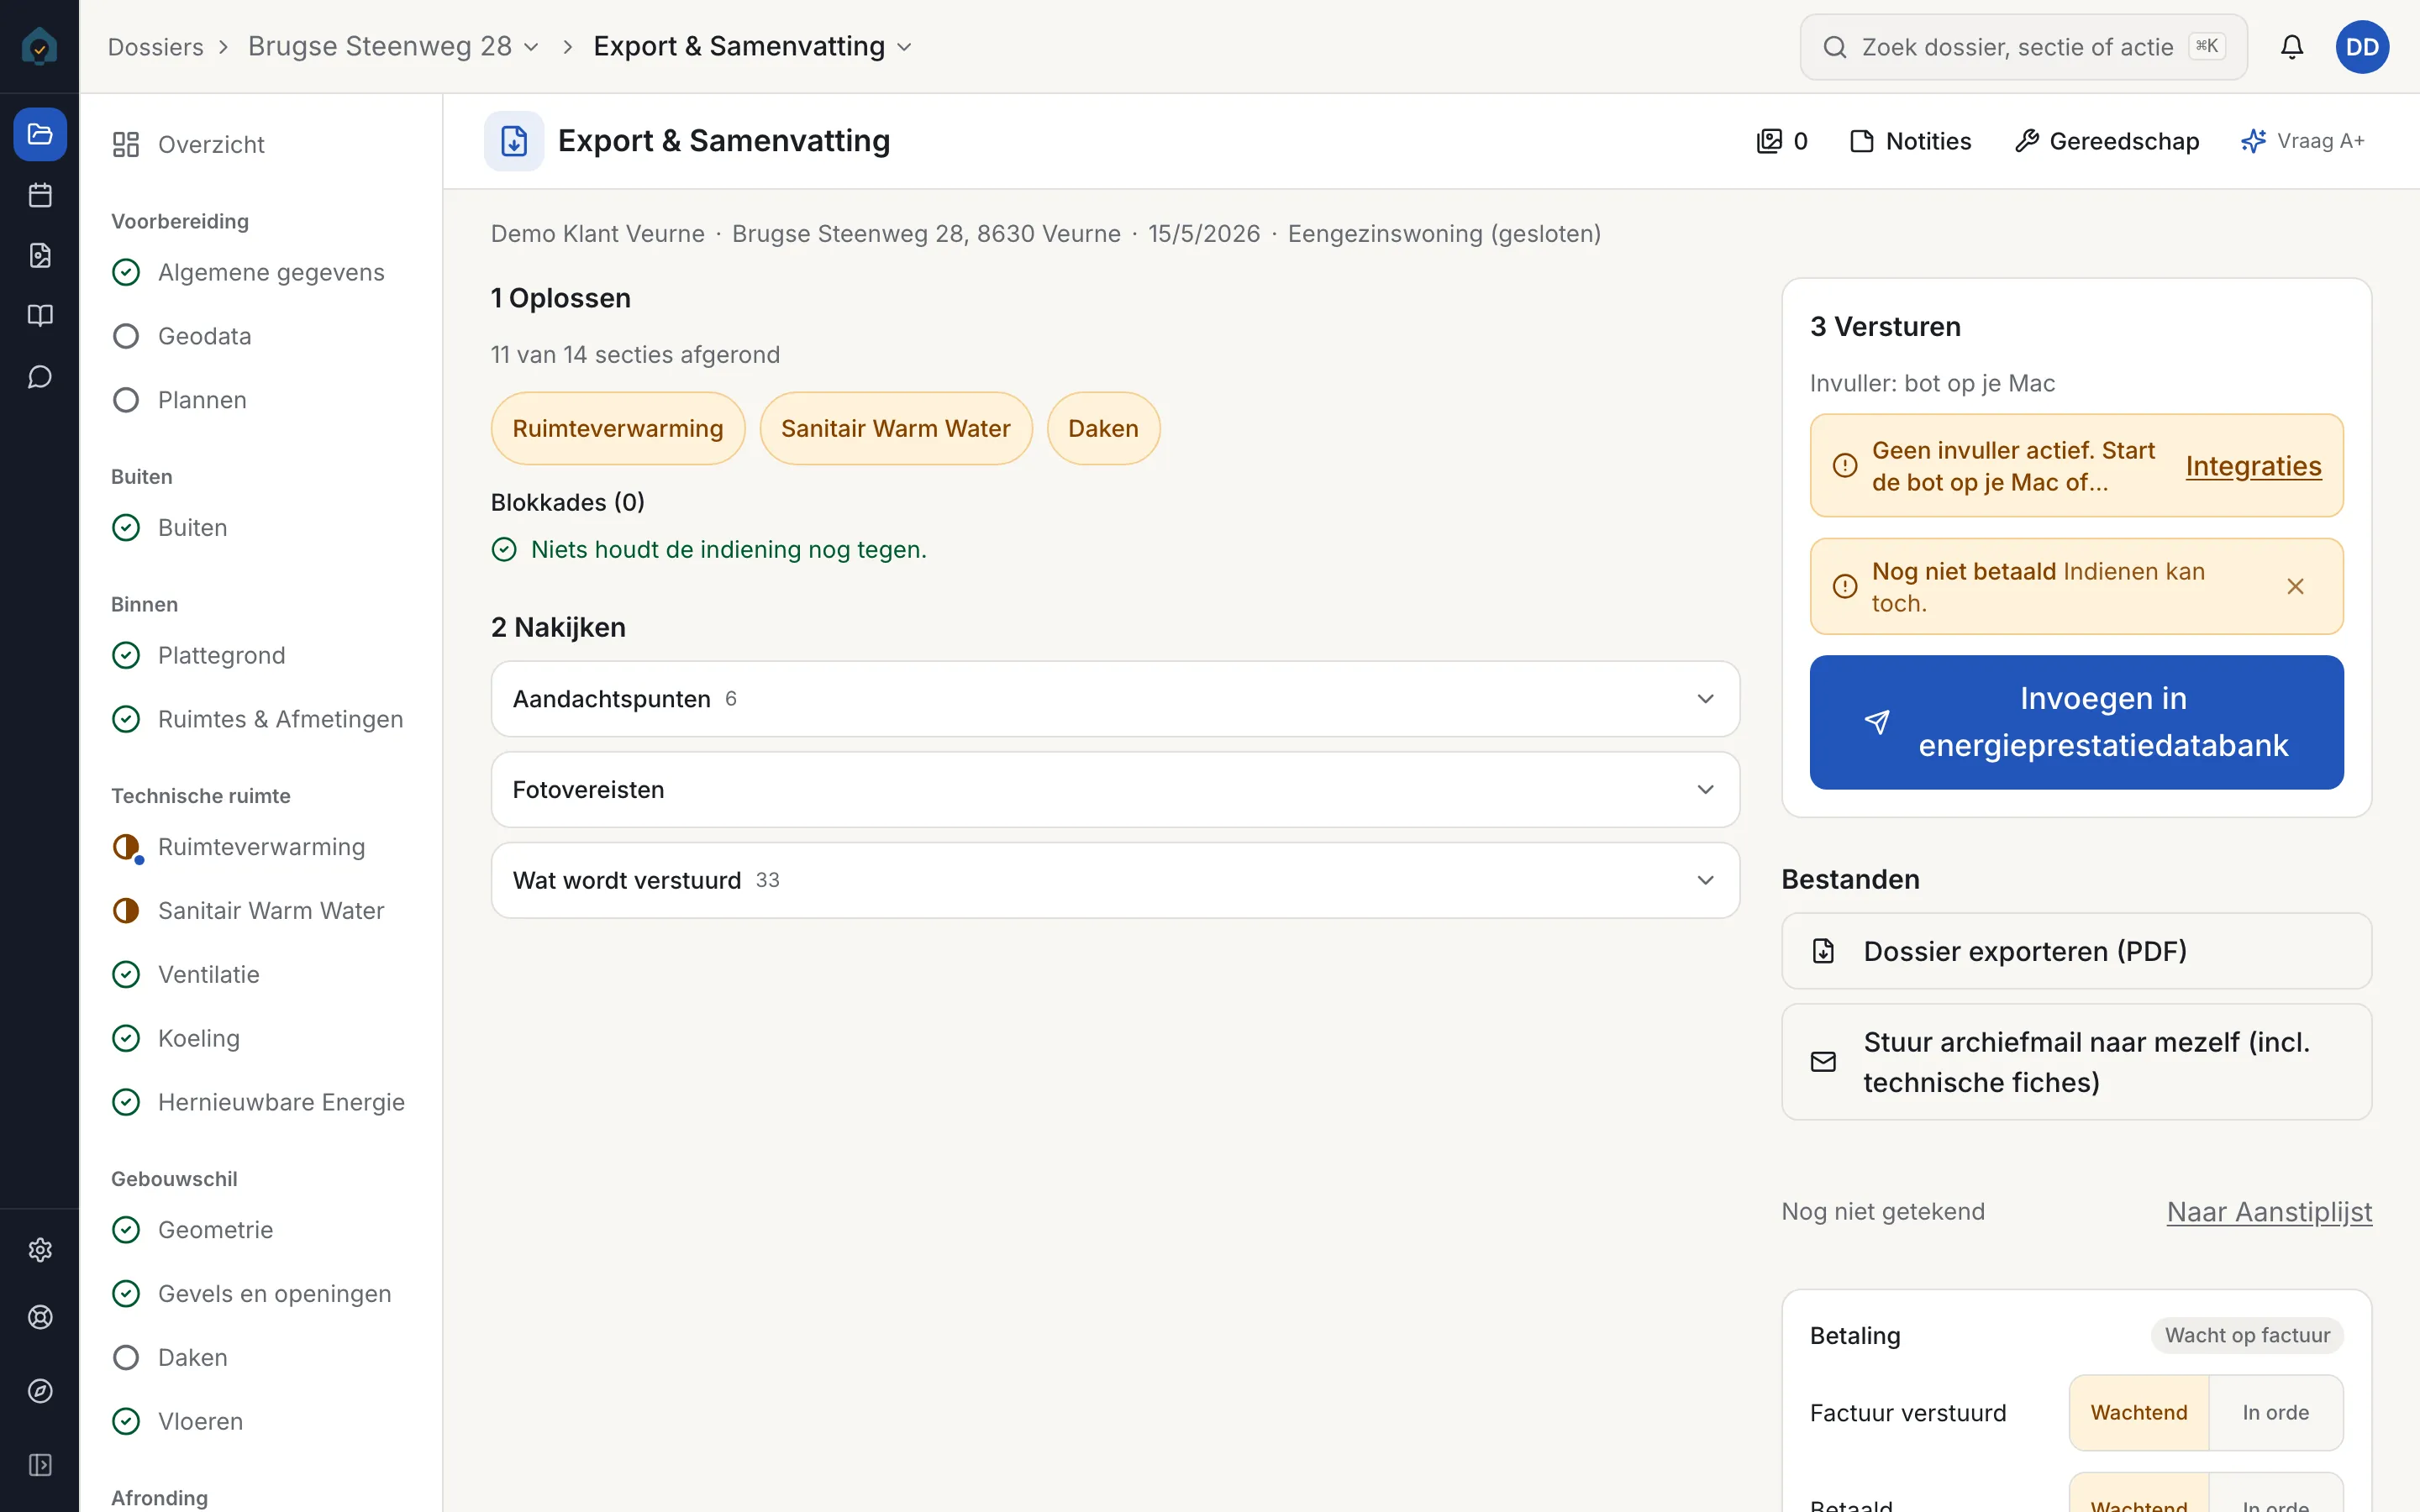Screen dimensions: 2420x1512
Task: Click the Daken unresolved chip
Action: [1103, 429]
